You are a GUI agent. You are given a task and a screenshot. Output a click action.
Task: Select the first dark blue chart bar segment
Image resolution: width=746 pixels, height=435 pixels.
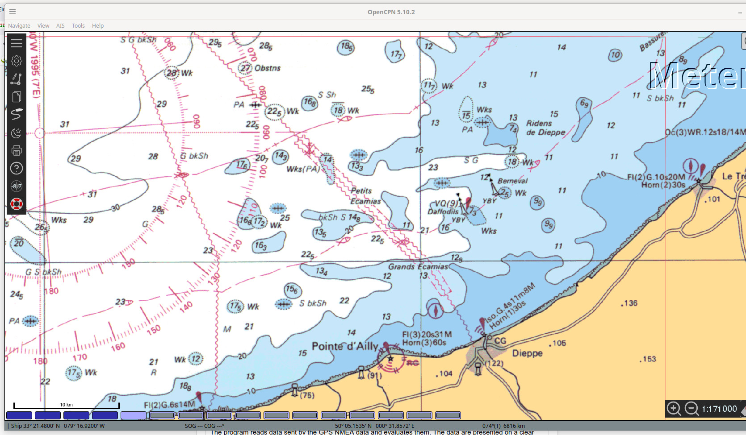coord(19,415)
